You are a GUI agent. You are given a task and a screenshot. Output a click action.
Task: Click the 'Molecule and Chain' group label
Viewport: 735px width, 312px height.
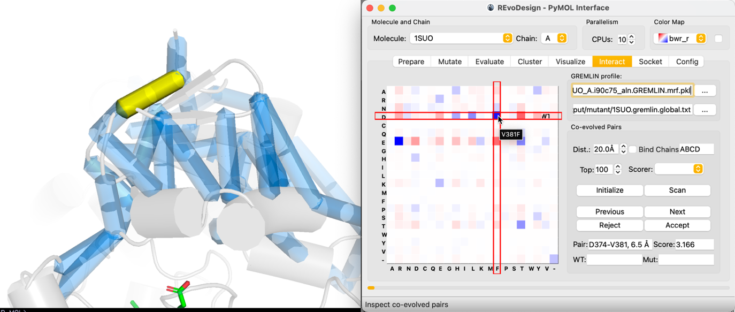[x=401, y=22]
